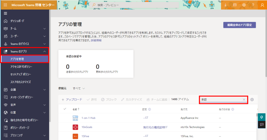
Task: Open the 詳細情報 link
Action: point(96,41)
